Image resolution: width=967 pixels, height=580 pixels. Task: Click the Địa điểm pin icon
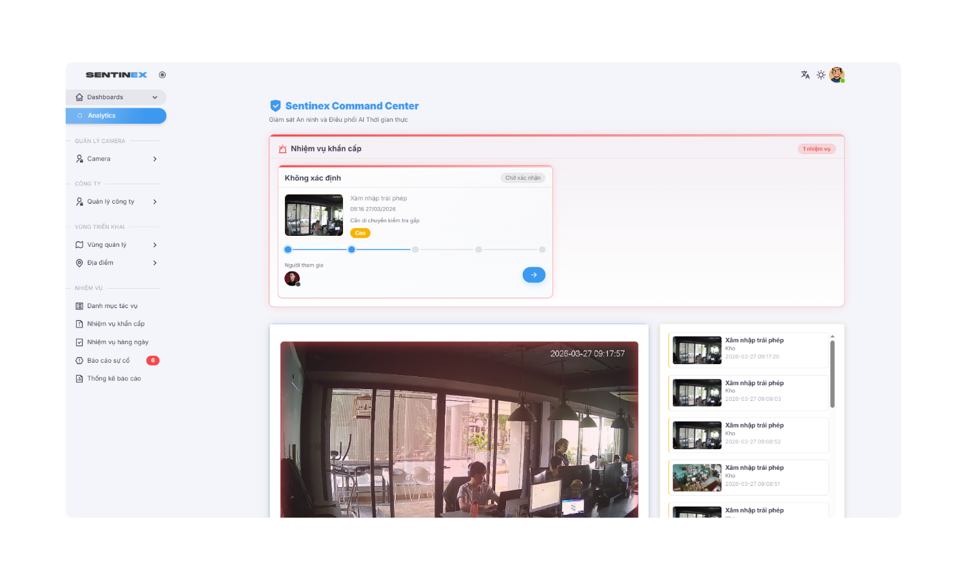pos(79,263)
